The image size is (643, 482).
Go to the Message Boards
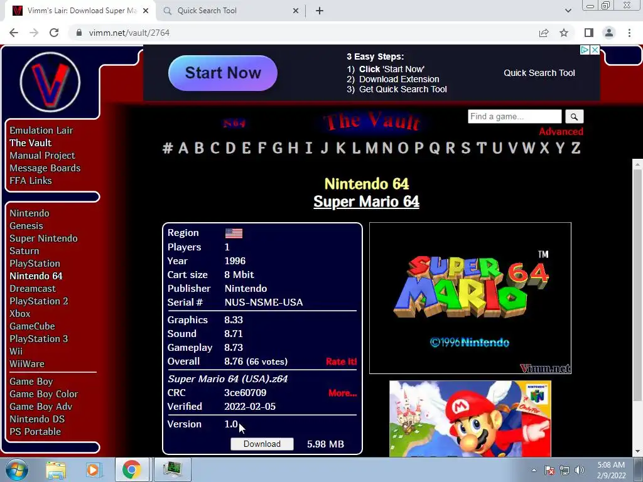pos(45,168)
